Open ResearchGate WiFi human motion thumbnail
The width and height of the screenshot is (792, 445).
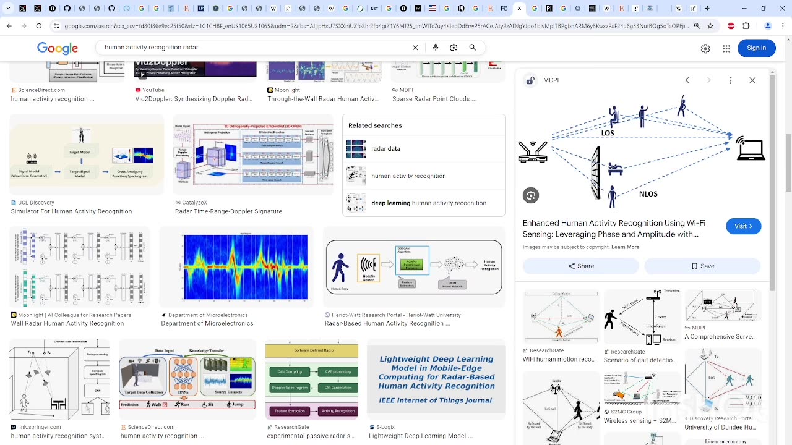tap(561, 316)
